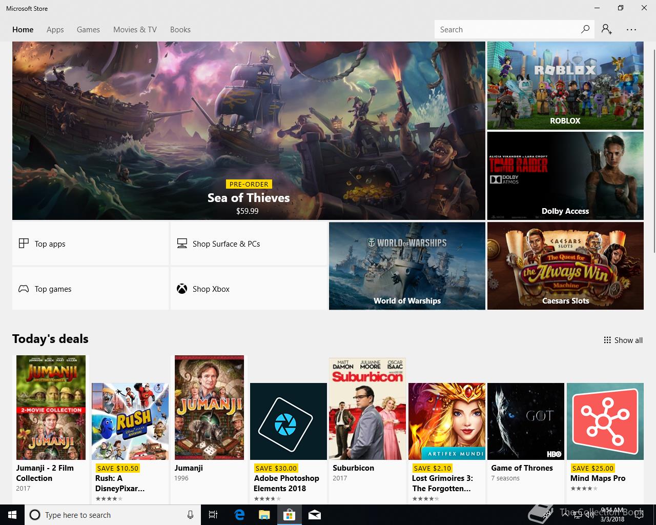Click Cortana circle icon in taskbar

coord(35,515)
